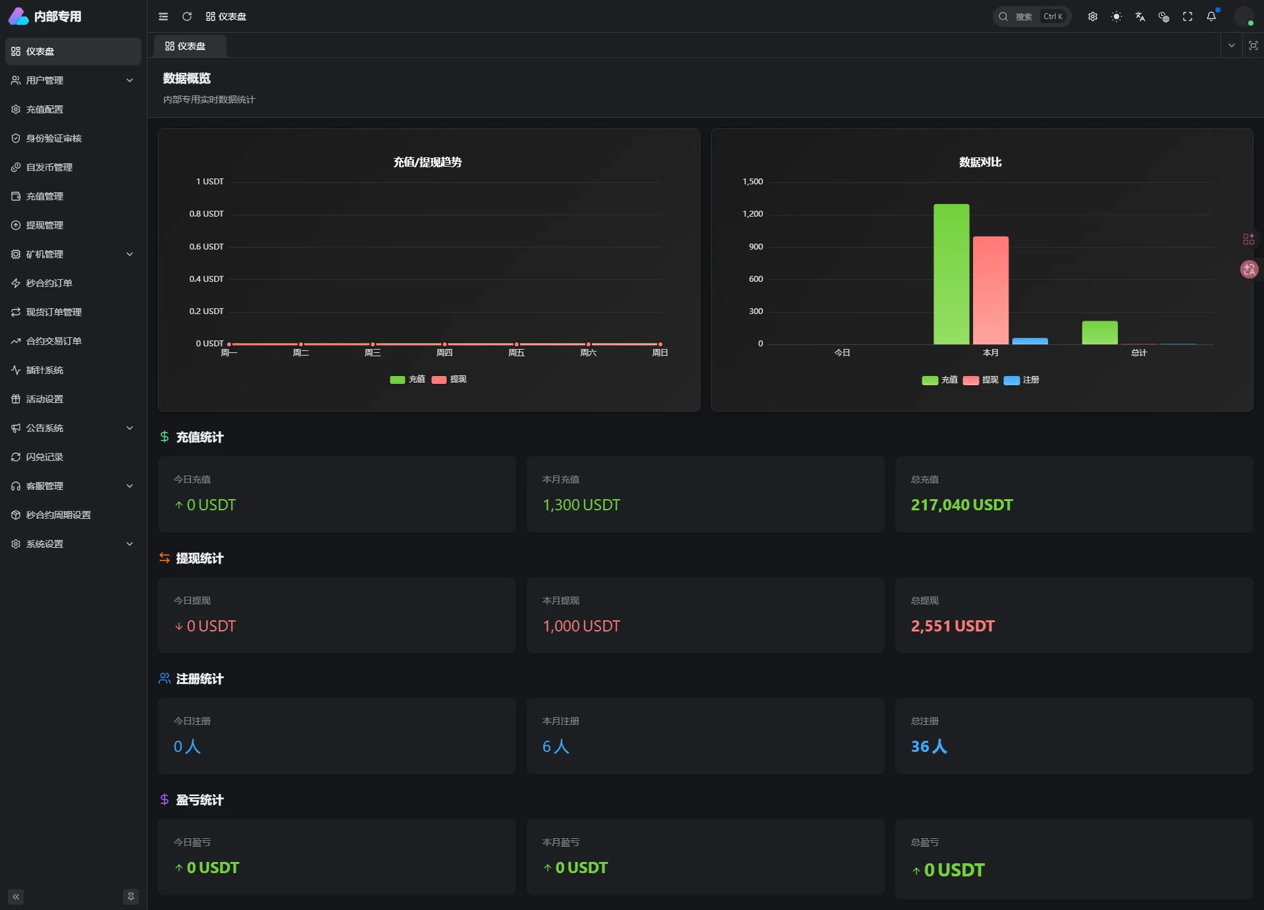Viewport: 1264px width, 910px height.
Task: Toggle fullscreen mode icon
Action: pyautogui.click(x=1188, y=16)
